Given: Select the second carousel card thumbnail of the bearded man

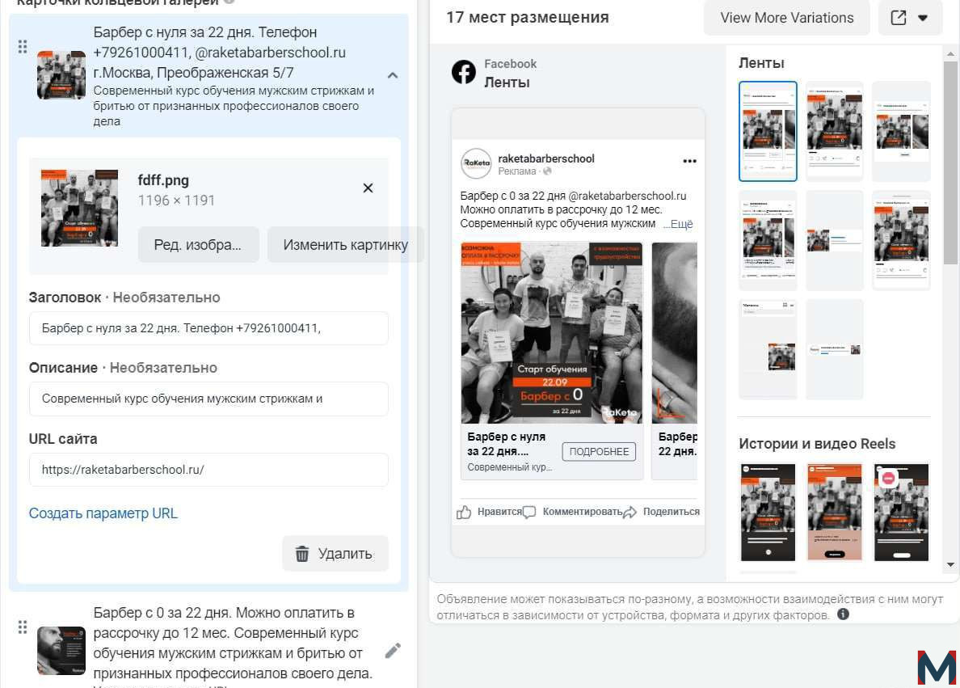Looking at the screenshot, I should point(61,650).
